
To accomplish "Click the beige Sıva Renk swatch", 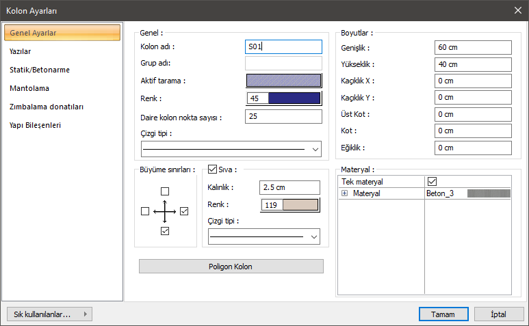I will click(x=300, y=205).
